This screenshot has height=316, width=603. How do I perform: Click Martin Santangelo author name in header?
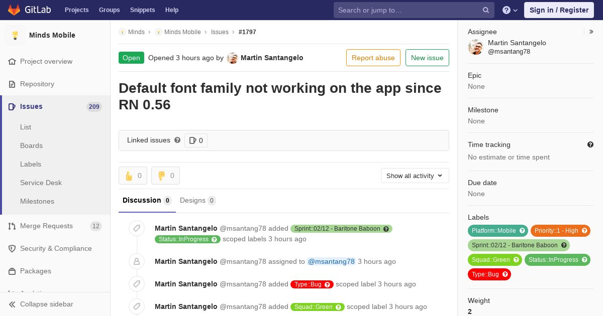pyautogui.click(x=272, y=58)
